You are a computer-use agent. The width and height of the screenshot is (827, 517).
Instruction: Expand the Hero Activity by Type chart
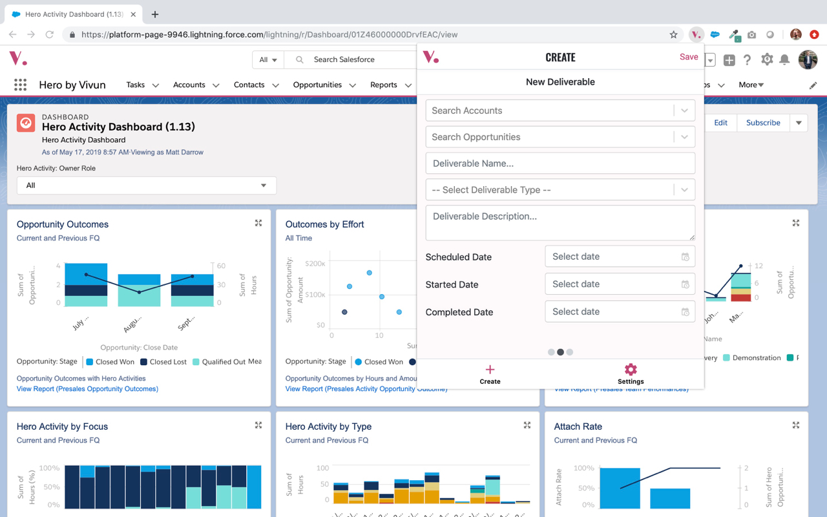click(527, 425)
